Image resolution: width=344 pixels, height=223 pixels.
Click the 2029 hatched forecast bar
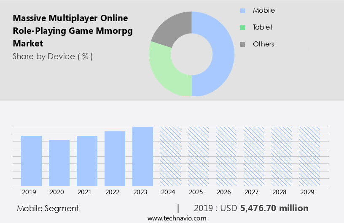309,156
